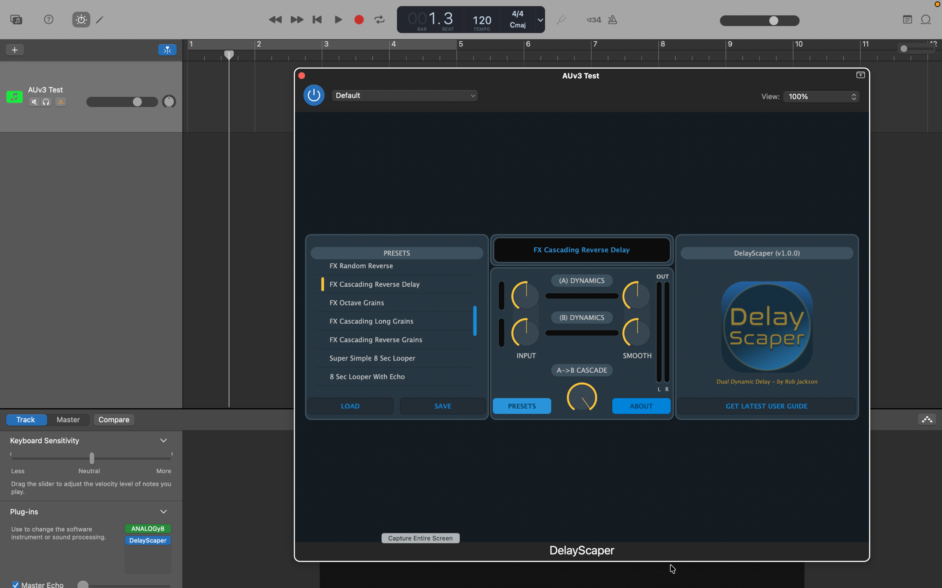Image resolution: width=942 pixels, height=588 pixels.
Task: Click the plug-in window link icon
Action: pos(860,75)
